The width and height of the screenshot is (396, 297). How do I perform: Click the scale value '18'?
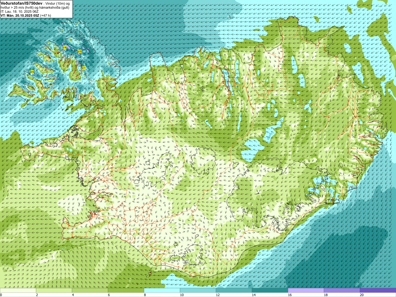(325, 295)
